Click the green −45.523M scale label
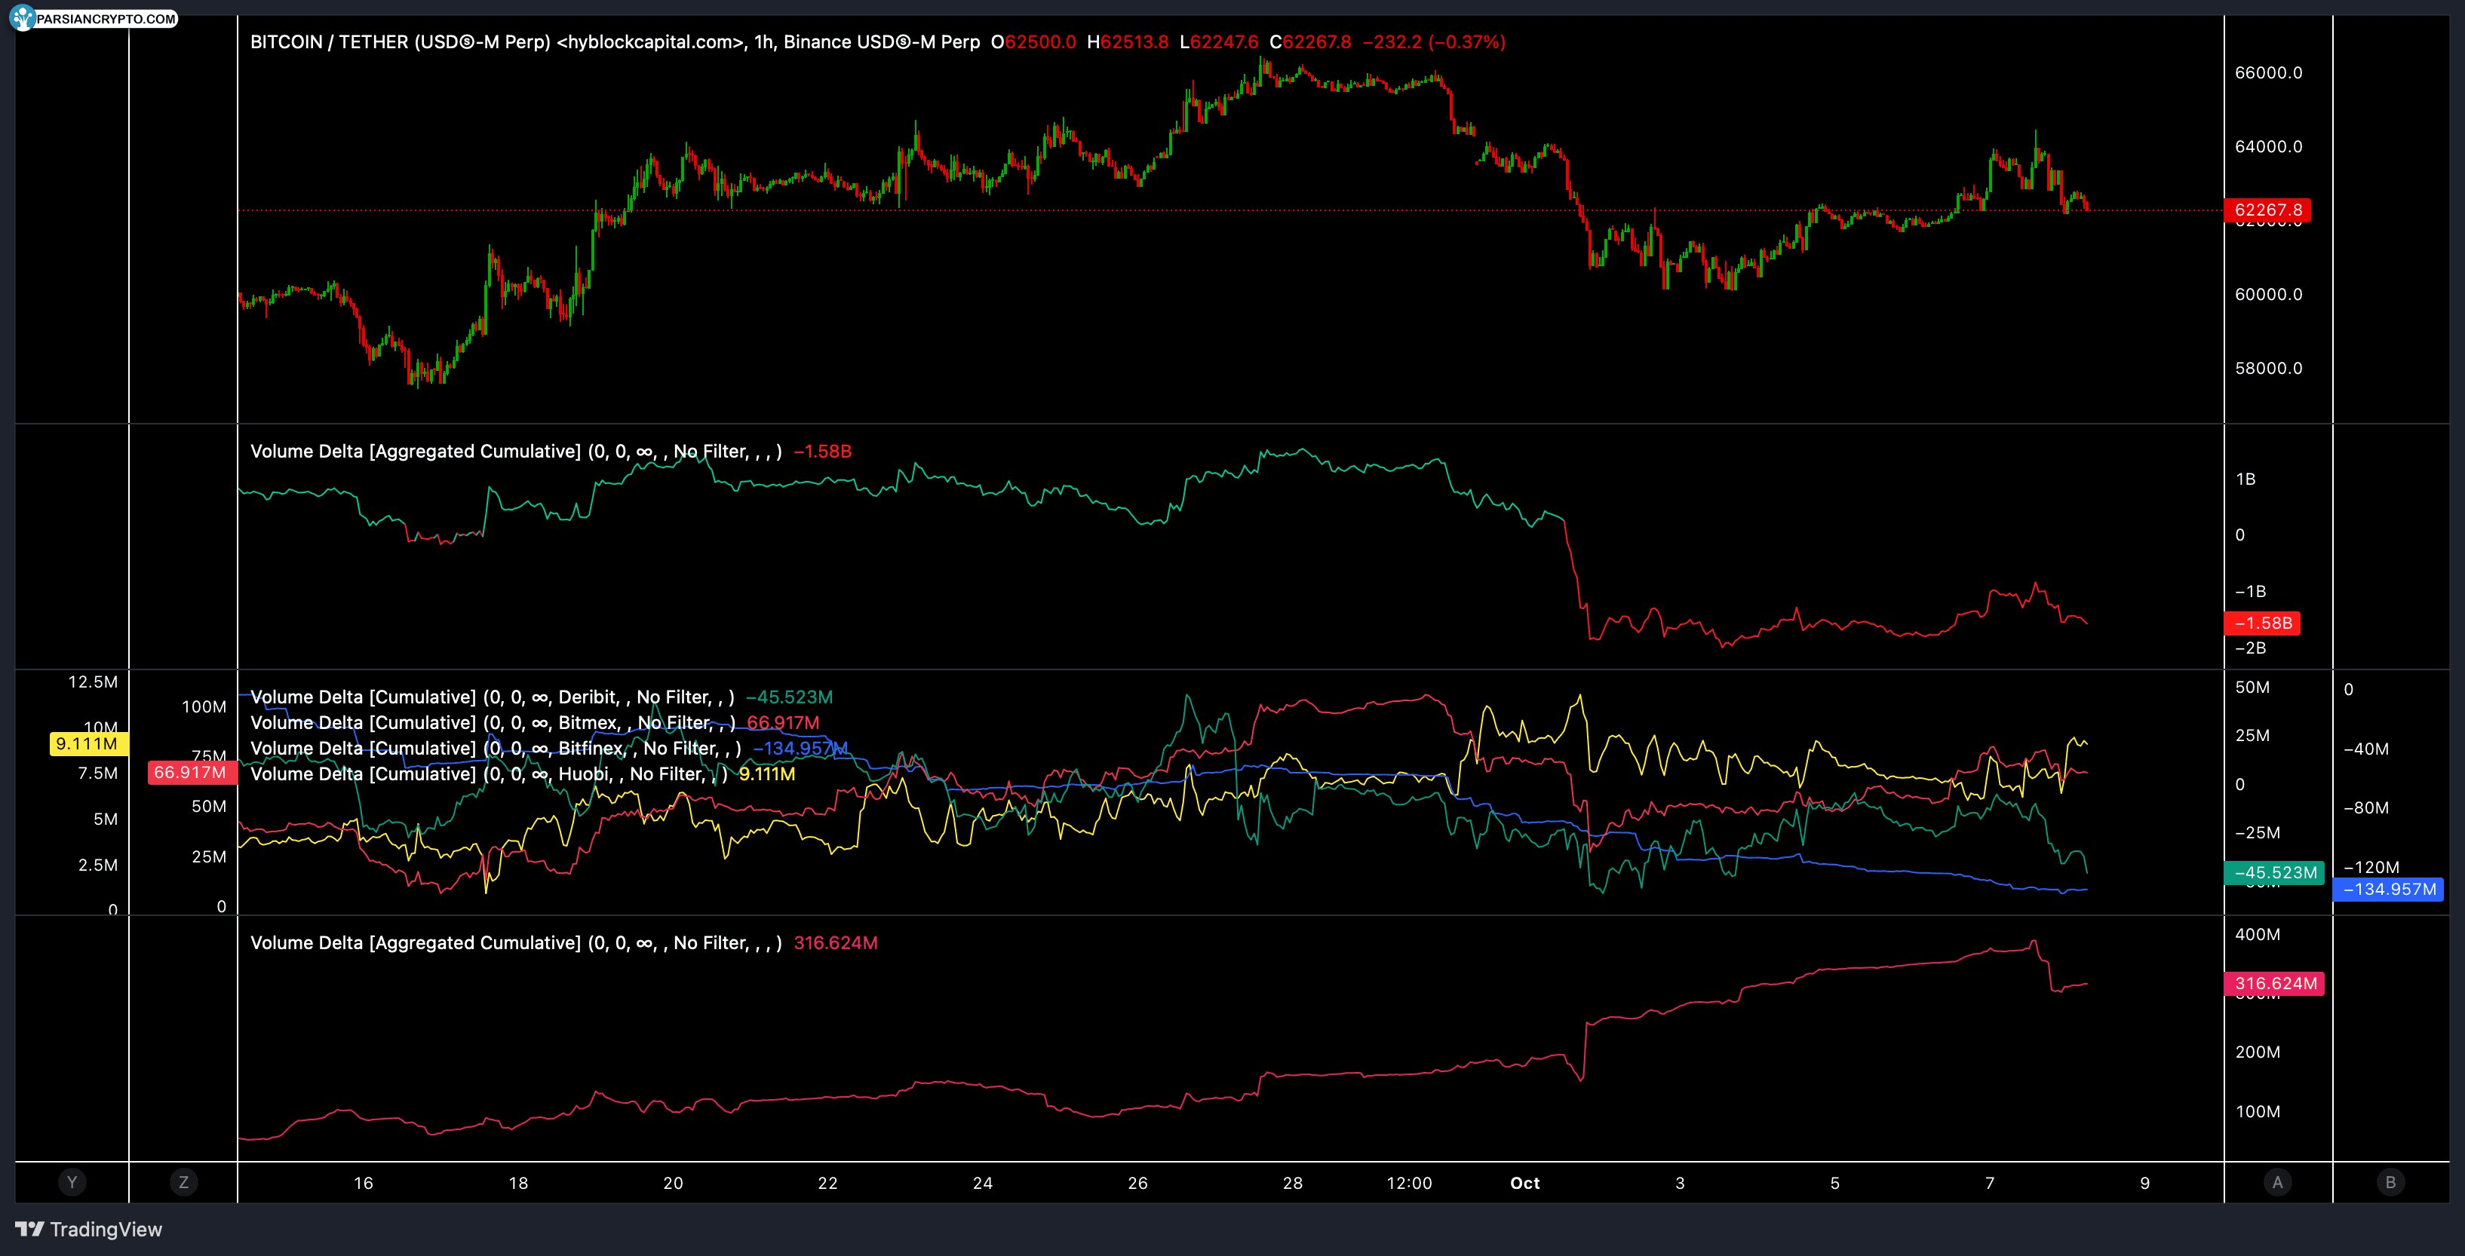Image resolution: width=2465 pixels, height=1256 pixels. click(x=2275, y=872)
